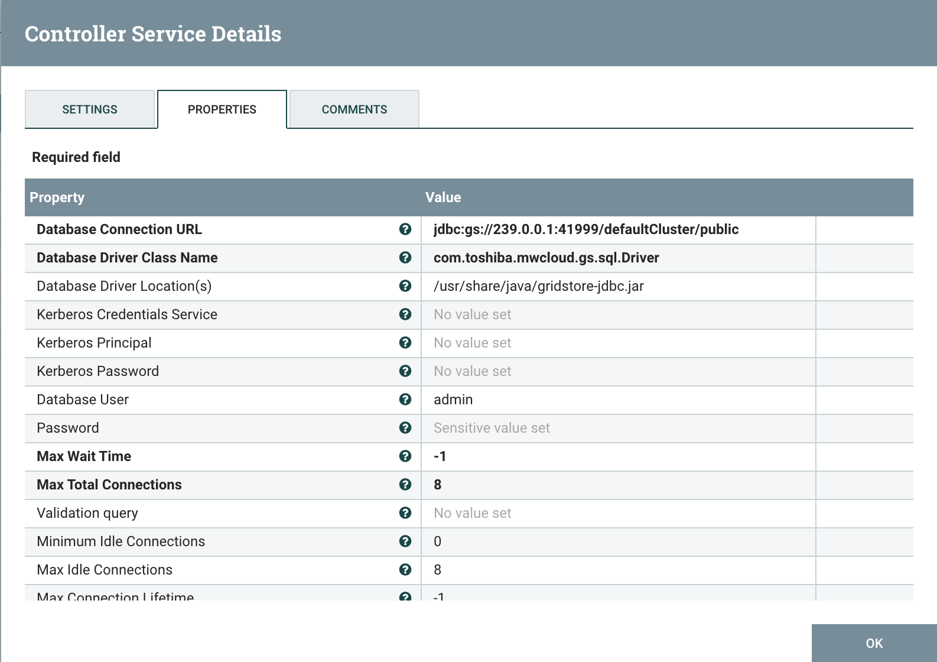The image size is (937, 662).
Task: Show help for Database User
Action: click(x=405, y=400)
